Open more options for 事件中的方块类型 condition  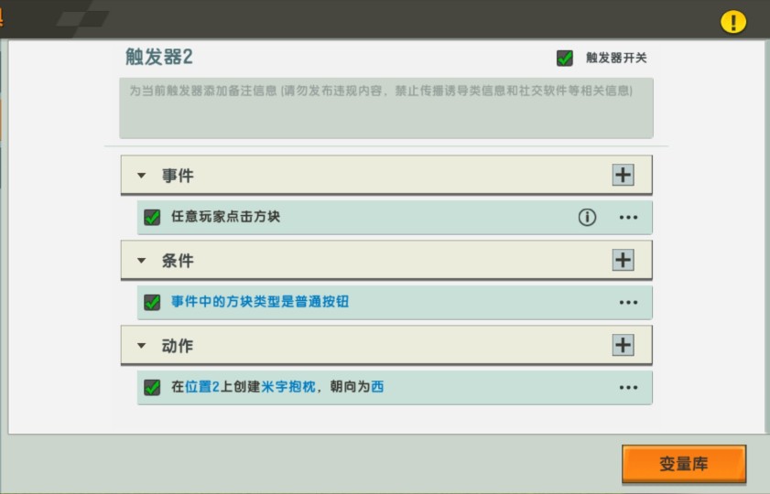[629, 302]
